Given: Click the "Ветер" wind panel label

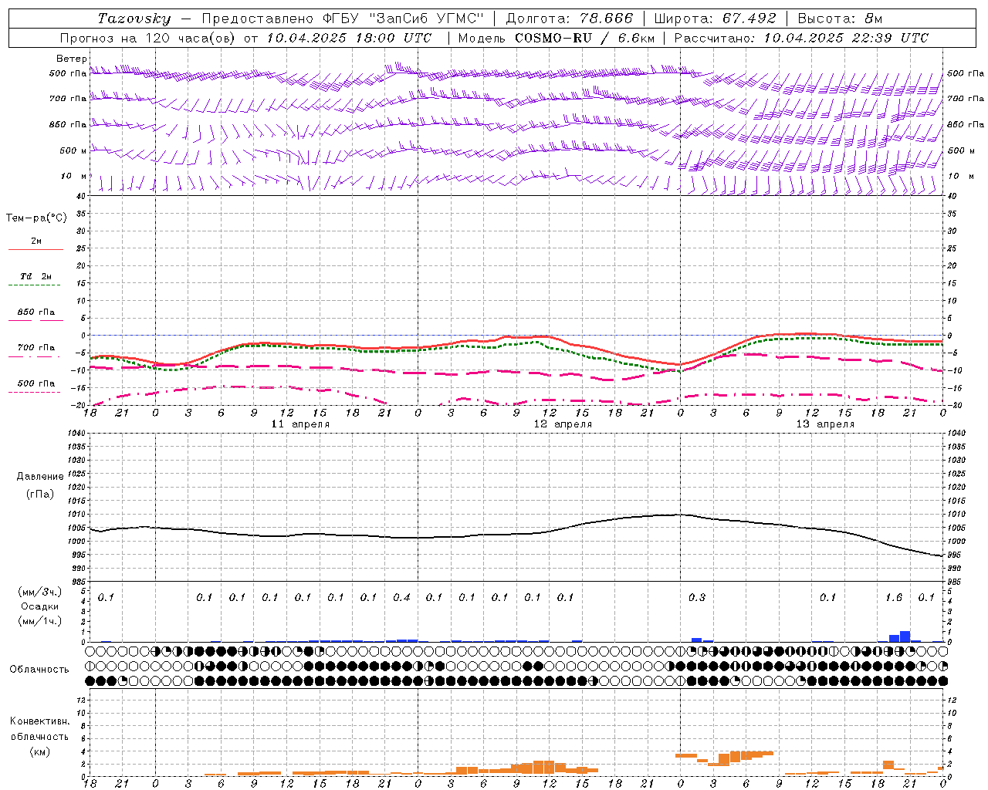Looking at the screenshot, I should [72, 59].
